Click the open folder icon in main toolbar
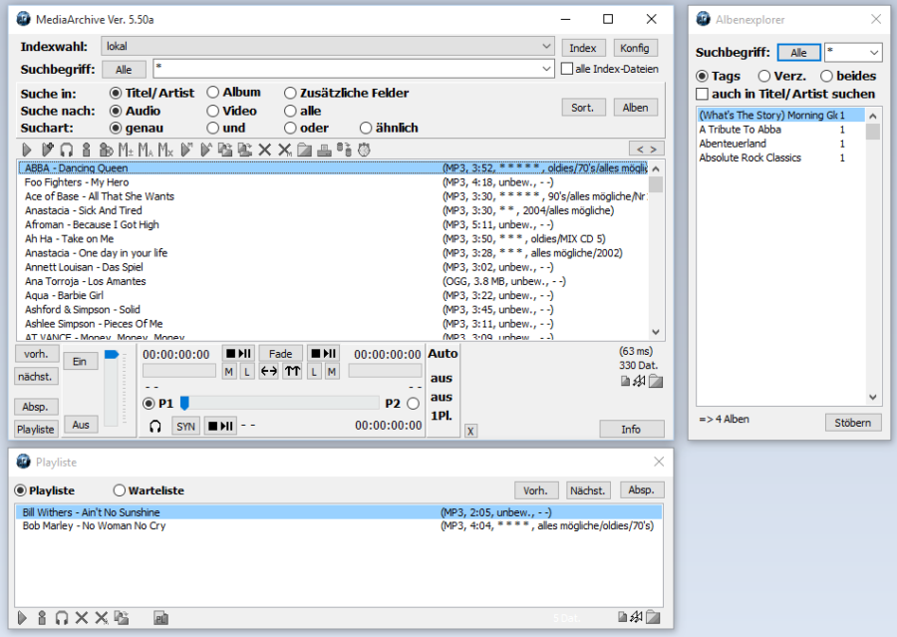This screenshot has width=897, height=637. click(305, 150)
